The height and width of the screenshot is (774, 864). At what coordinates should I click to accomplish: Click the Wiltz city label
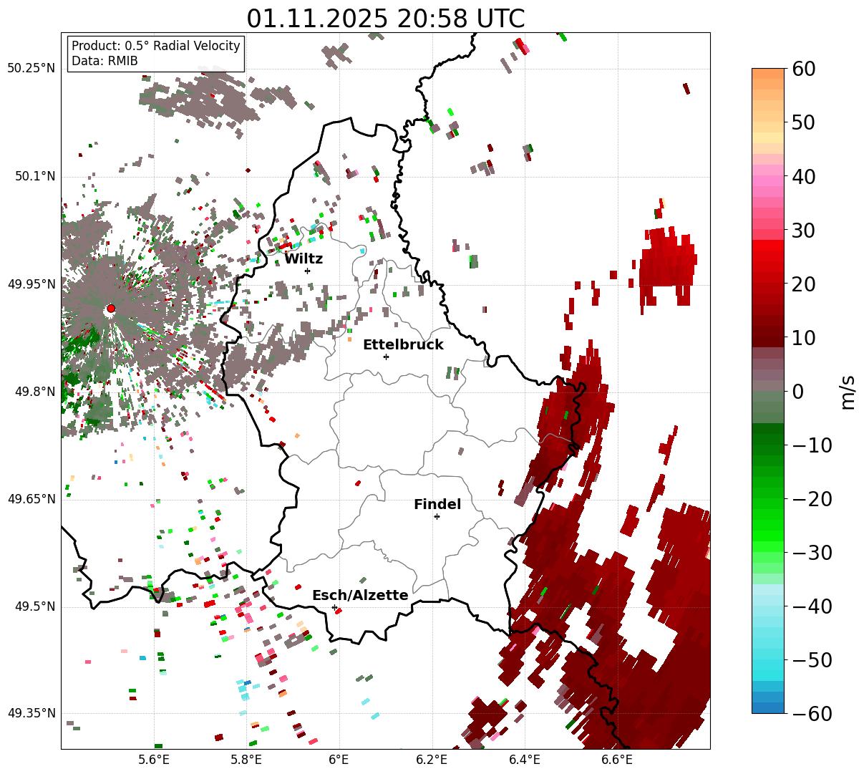[304, 258]
